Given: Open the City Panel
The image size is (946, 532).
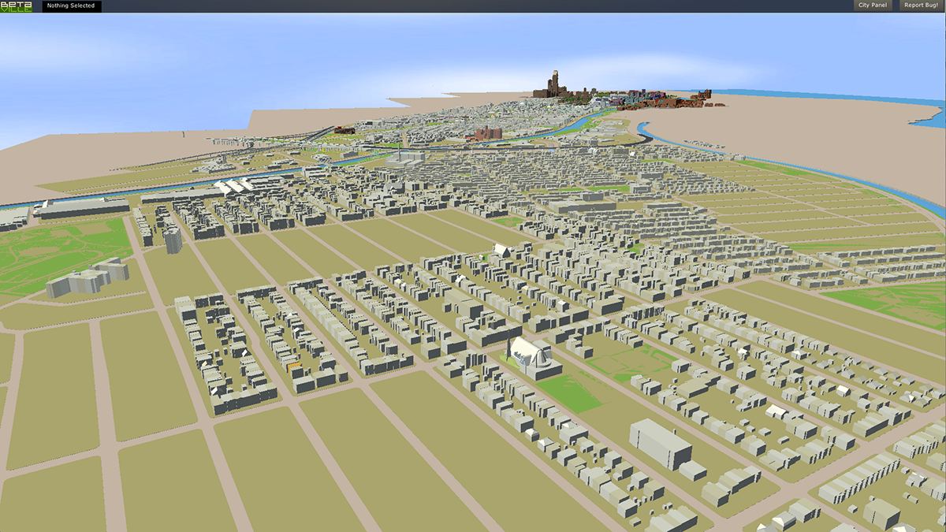Looking at the screenshot, I should point(874,6).
